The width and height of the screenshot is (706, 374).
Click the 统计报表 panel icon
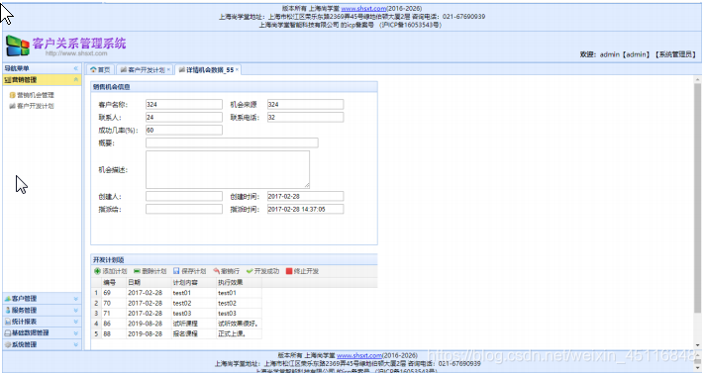(8, 322)
